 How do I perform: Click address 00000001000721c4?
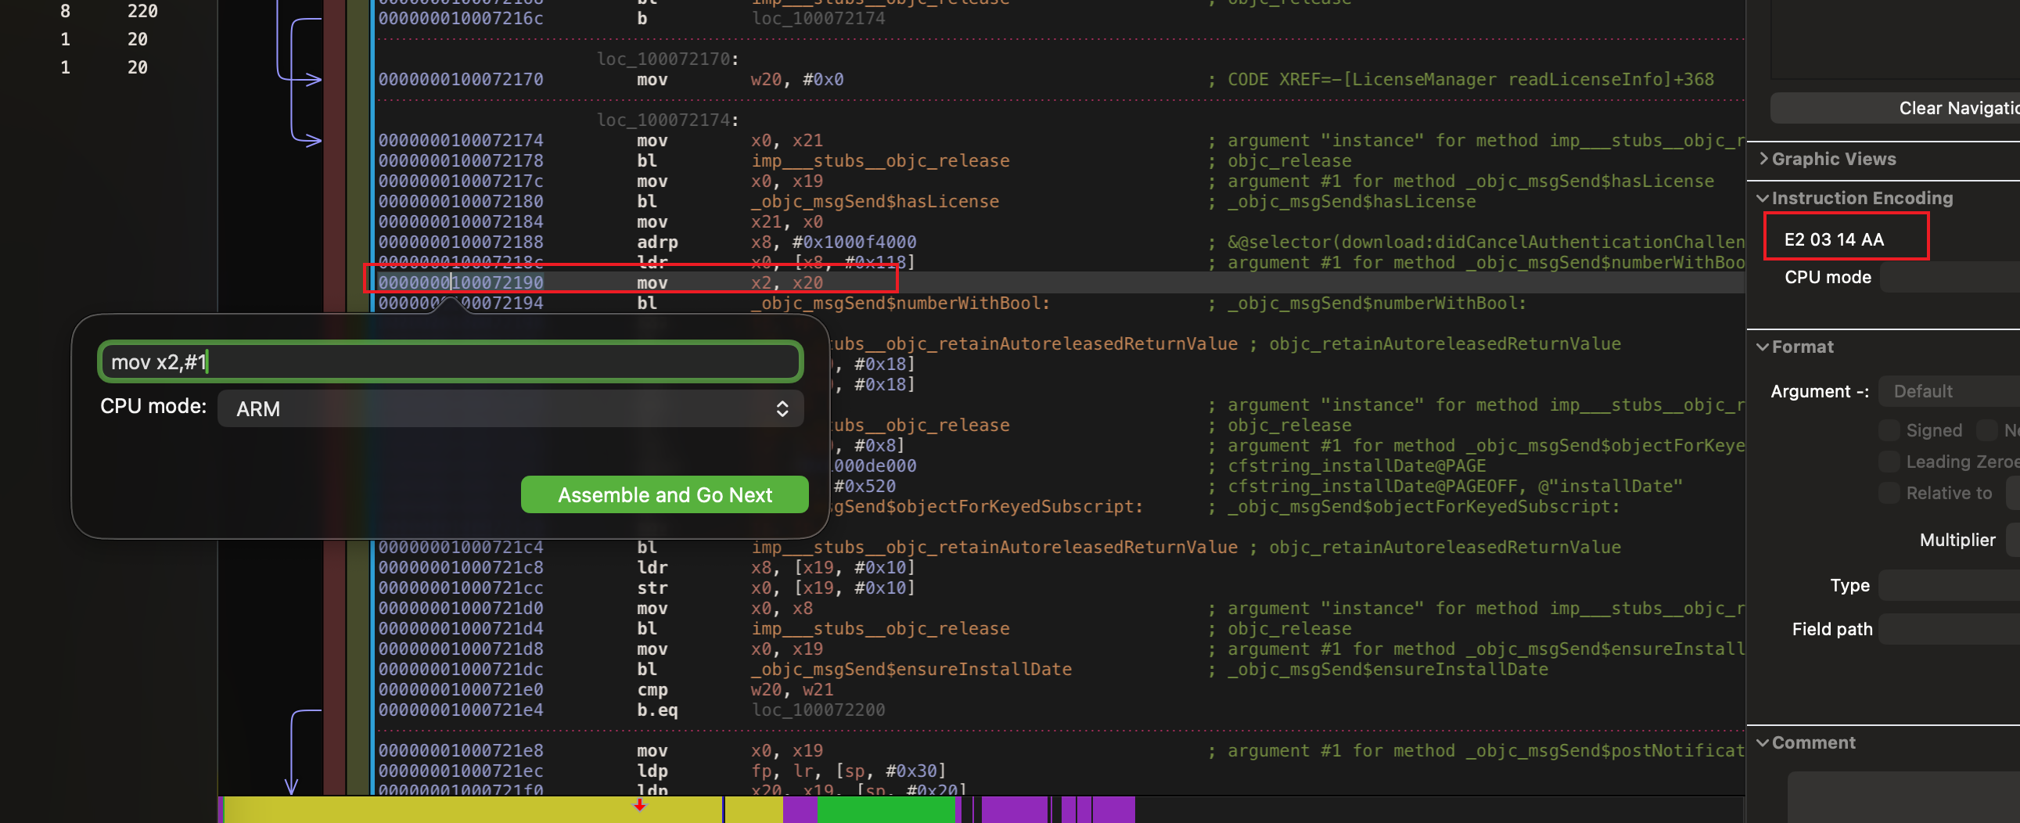point(460,547)
